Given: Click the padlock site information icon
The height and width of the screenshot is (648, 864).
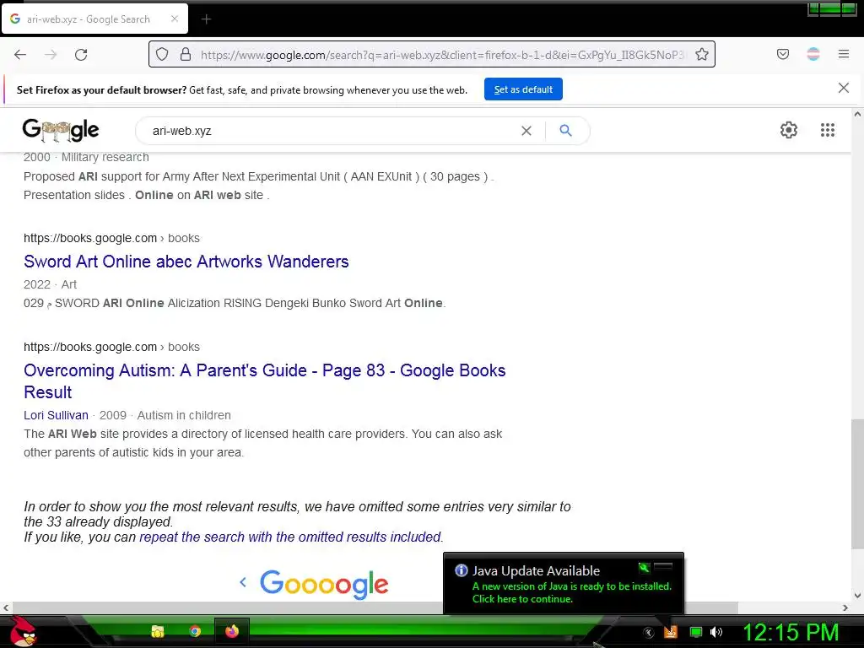Looking at the screenshot, I should click(x=186, y=55).
